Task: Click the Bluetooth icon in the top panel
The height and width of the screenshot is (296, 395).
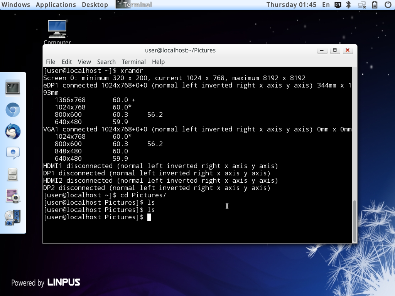Action: pos(348,5)
